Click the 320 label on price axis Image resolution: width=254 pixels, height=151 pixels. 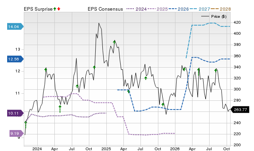237,78
